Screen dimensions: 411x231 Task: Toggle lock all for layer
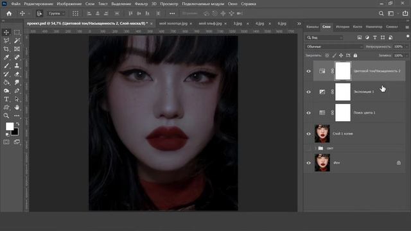[355, 56]
